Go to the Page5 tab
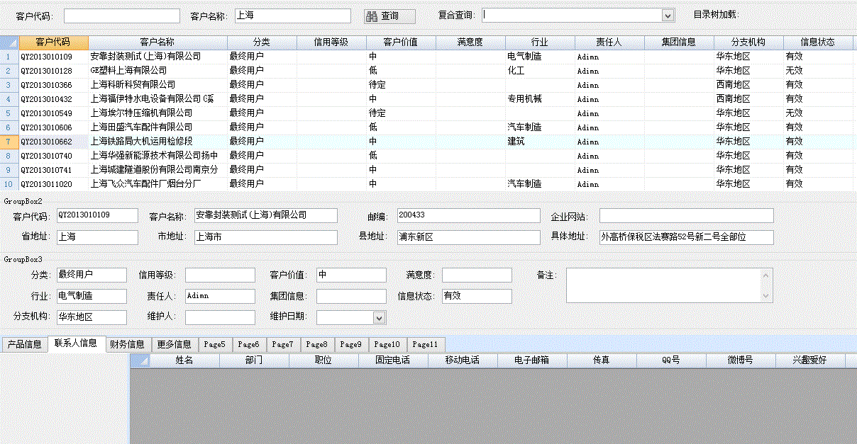This screenshot has height=444, width=857. [214, 345]
